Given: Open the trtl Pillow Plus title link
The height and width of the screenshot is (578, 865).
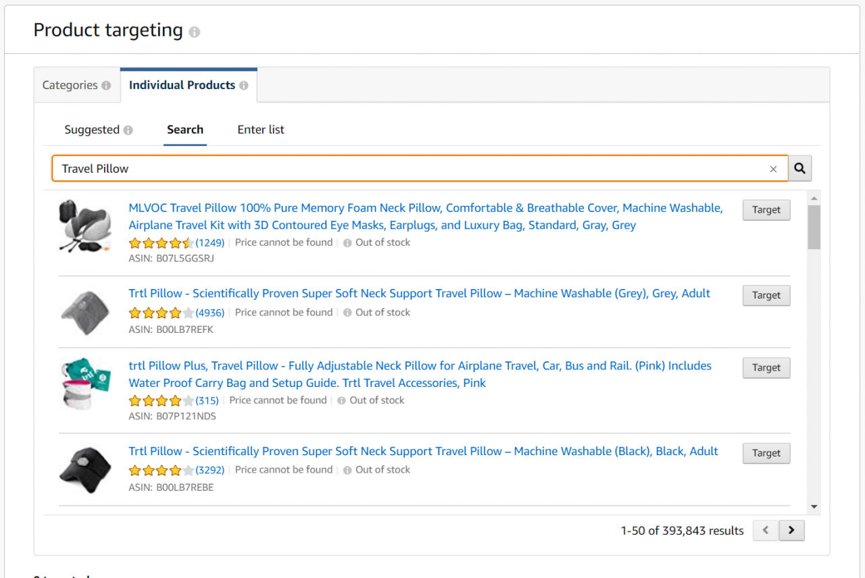Looking at the screenshot, I should pyautogui.click(x=420, y=375).
